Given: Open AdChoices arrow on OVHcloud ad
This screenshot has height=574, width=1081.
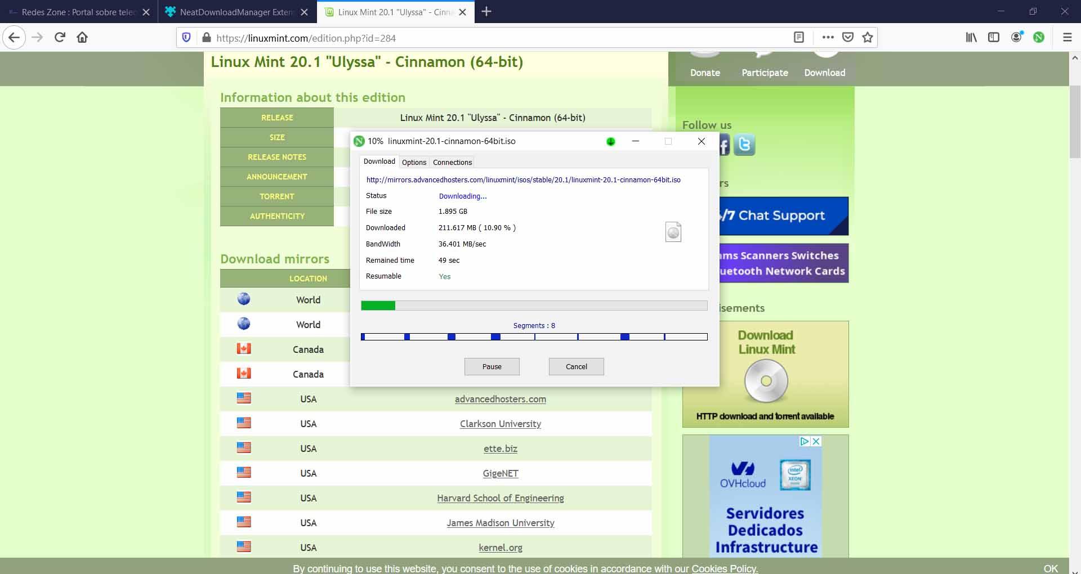Looking at the screenshot, I should point(805,441).
